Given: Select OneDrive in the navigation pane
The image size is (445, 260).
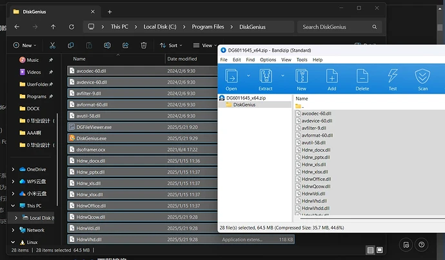Looking at the screenshot, I should (36, 169).
